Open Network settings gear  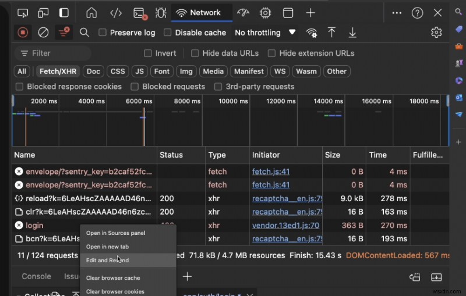(436, 33)
